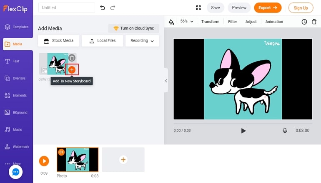Select storyboard scene 01
Screen dimensions: 321x183
tap(78, 160)
